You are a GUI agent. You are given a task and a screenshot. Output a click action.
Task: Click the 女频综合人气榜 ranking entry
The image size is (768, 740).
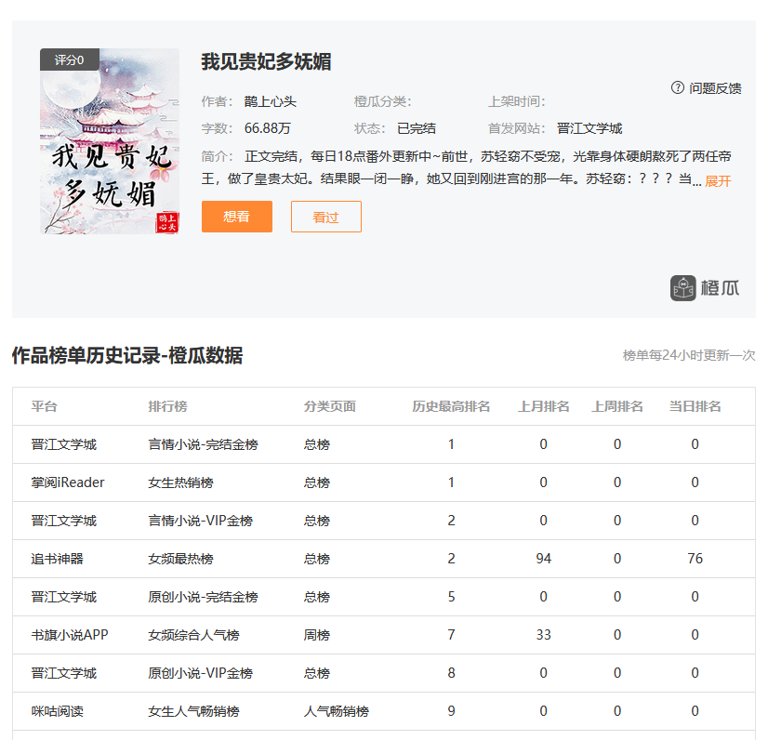[193, 635]
